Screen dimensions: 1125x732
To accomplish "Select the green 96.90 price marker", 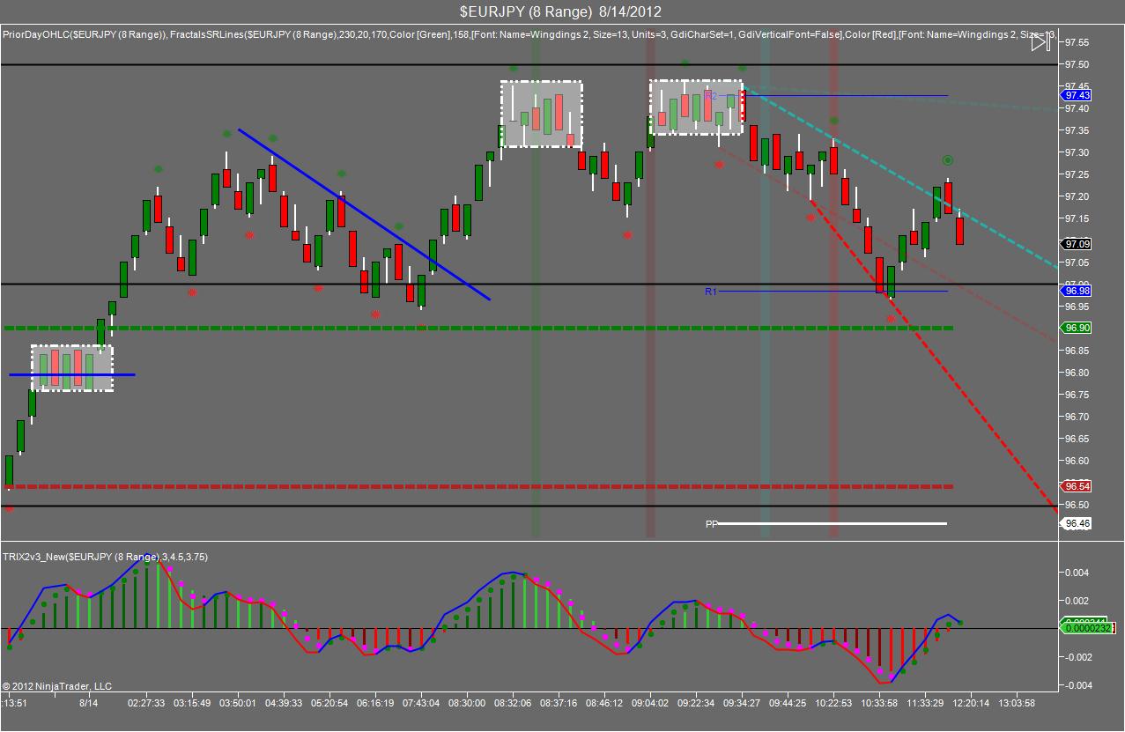I will [1077, 328].
